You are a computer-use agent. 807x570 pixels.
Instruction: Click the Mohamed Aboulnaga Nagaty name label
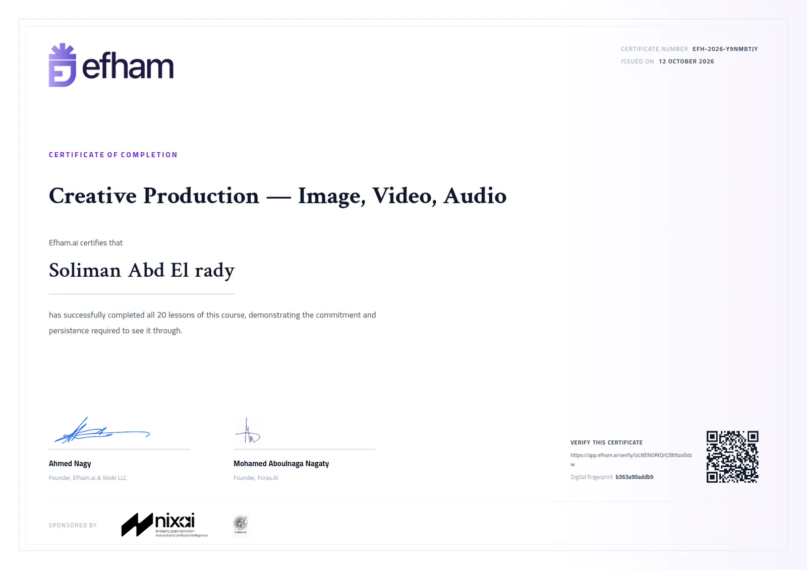point(281,464)
